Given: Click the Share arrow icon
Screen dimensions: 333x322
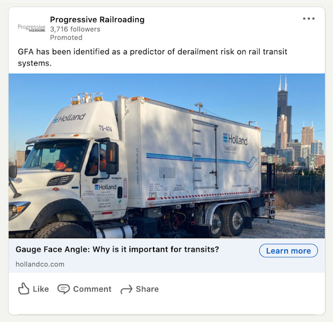Looking at the screenshot, I should tap(126, 289).
